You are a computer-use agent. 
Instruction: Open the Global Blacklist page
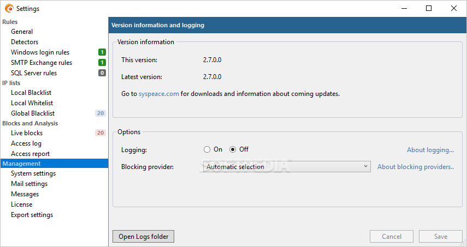33,113
